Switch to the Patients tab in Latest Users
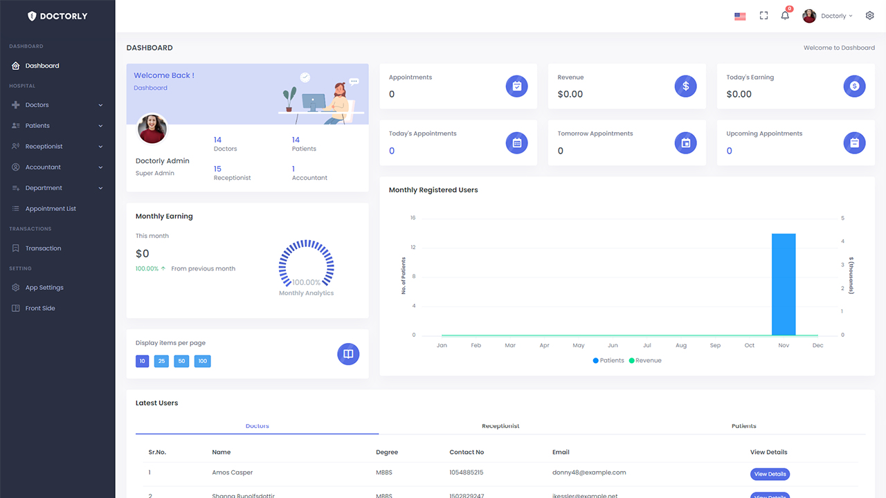The height and width of the screenshot is (498, 886). [x=744, y=425]
